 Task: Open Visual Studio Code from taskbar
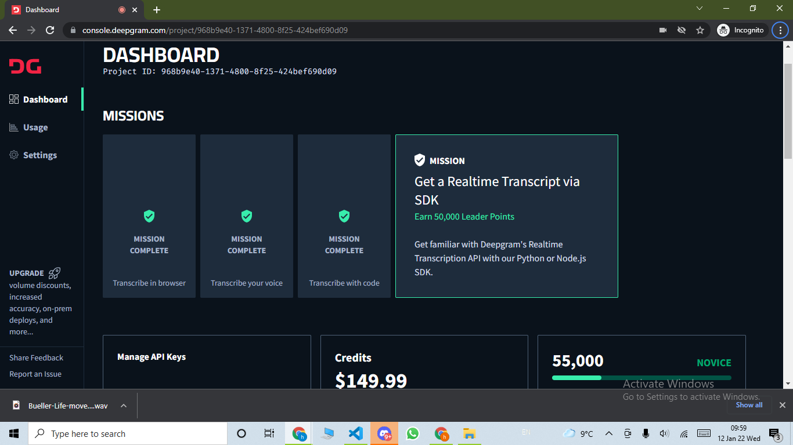(x=356, y=433)
